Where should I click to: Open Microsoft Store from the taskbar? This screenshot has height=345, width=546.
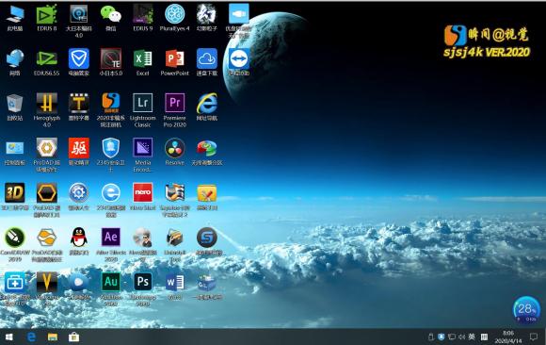(73, 337)
